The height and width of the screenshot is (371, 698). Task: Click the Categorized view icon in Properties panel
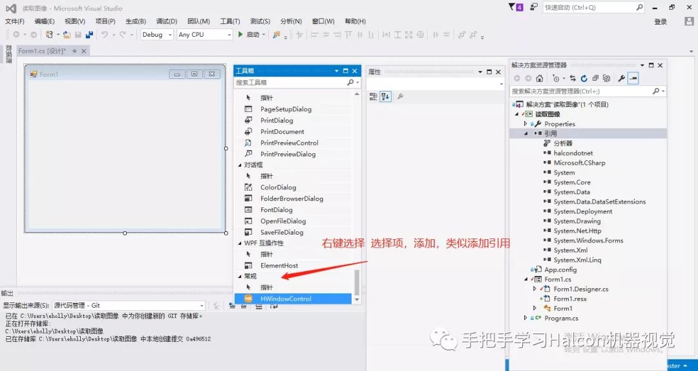[374, 96]
